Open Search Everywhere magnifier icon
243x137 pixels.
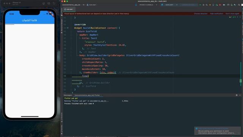pos(239,5)
